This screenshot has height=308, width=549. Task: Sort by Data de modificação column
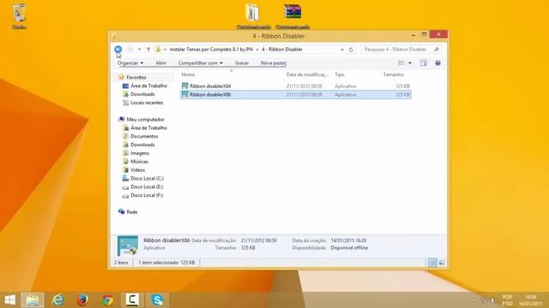pos(307,74)
